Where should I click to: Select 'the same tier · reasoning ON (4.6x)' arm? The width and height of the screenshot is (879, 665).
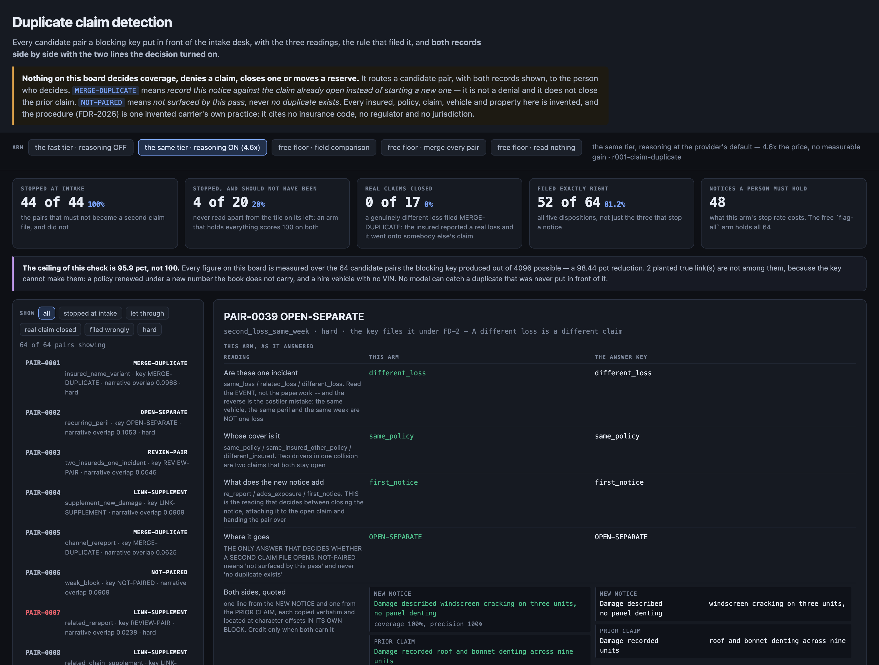point(202,147)
